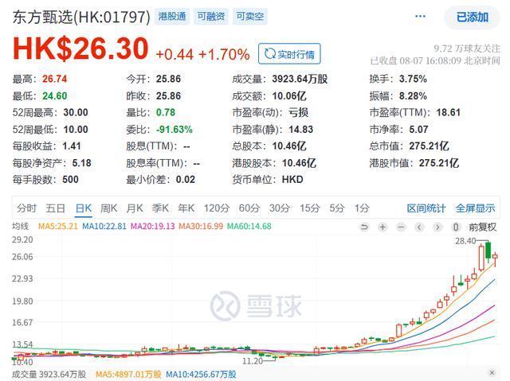Open the 前复权 adjustment dropdown
This screenshot has height=381, width=510.
click(482, 227)
